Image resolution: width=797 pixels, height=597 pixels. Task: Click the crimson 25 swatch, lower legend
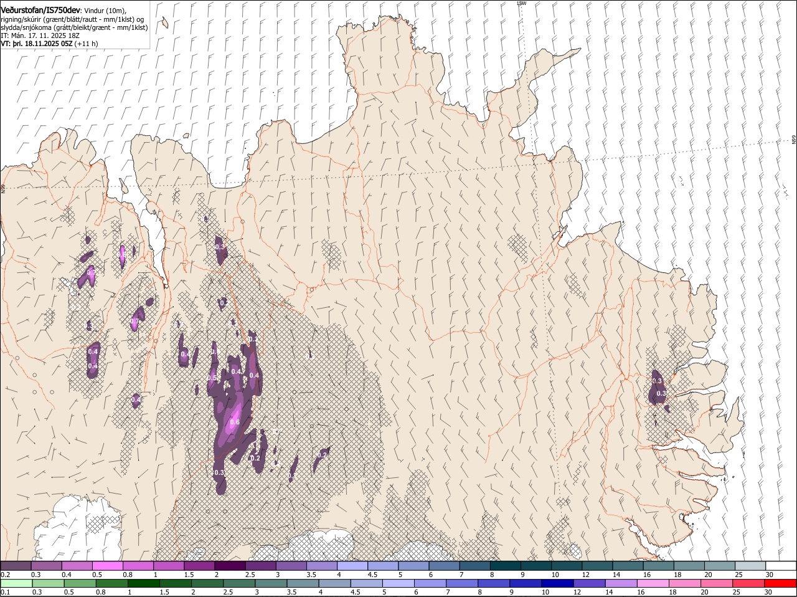pos(748,583)
